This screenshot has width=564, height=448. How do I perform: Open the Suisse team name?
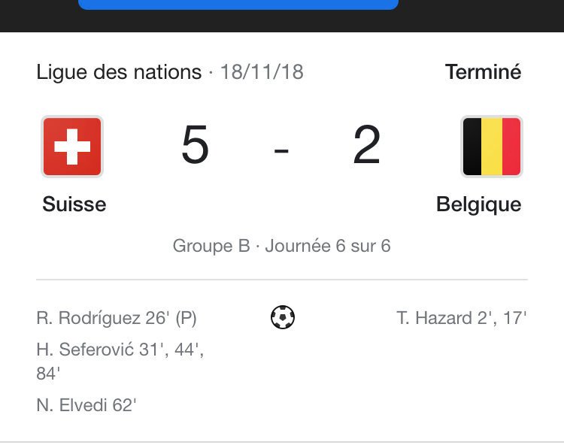click(x=74, y=204)
